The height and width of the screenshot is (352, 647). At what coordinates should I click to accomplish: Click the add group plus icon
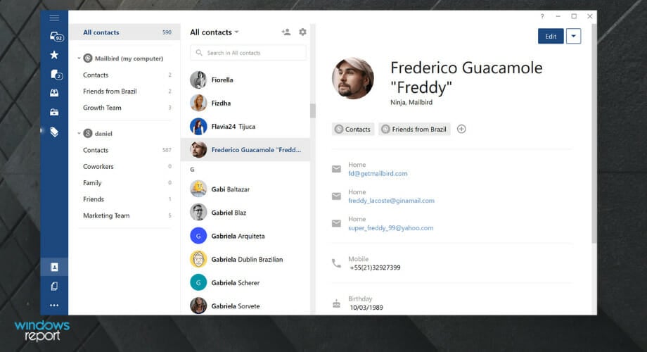point(461,129)
